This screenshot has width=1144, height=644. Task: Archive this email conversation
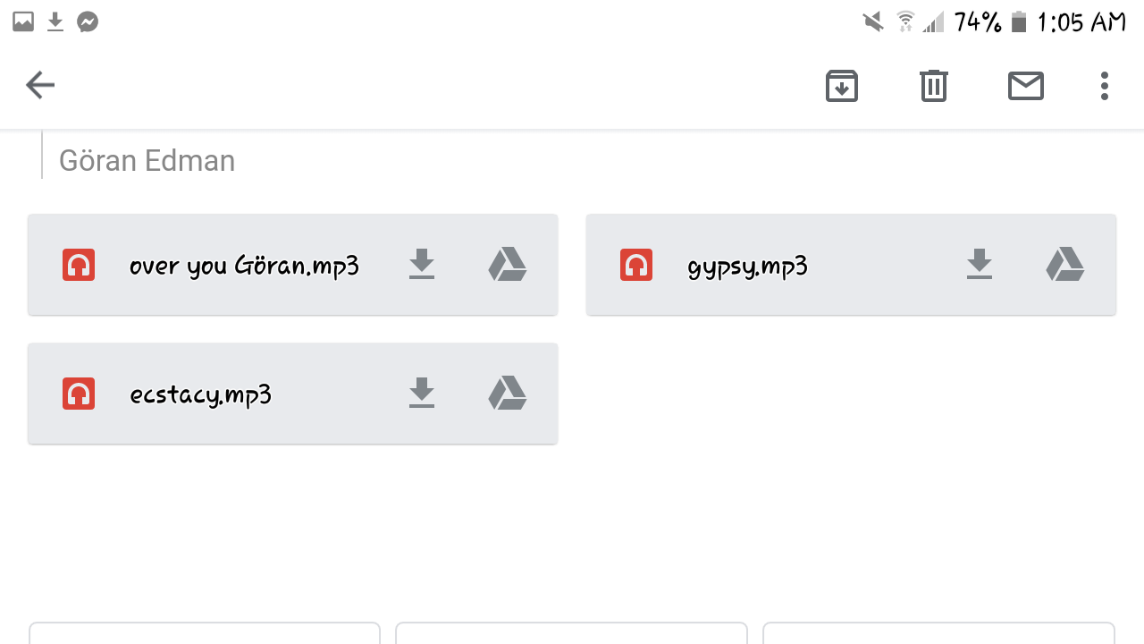pos(841,86)
